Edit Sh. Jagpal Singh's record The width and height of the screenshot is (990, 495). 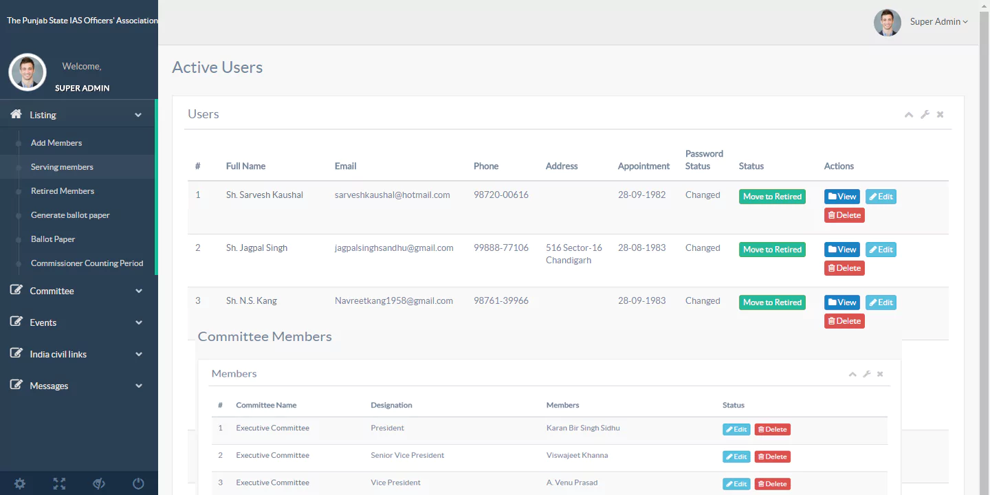point(881,250)
